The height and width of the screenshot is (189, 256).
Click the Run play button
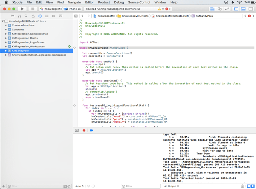(x=22, y=9)
